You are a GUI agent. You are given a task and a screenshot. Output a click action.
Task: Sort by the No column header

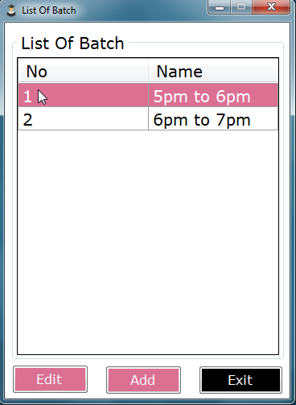click(x=83, y=72)
